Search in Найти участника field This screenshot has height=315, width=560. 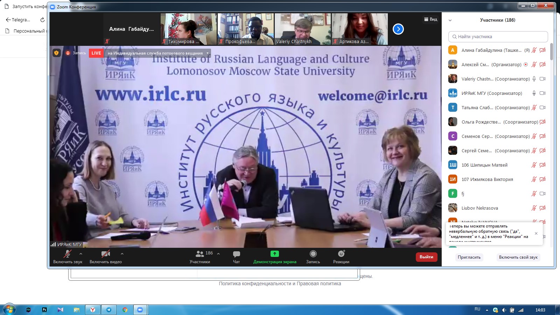[x=498, y=36]
